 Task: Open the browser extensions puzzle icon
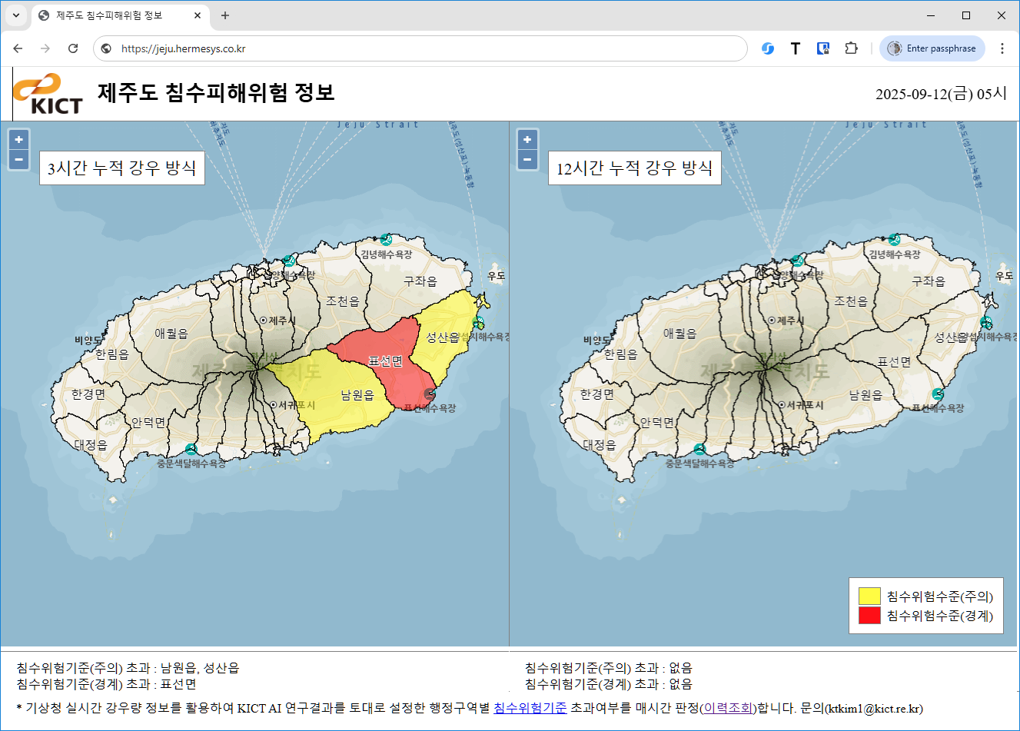851,48
